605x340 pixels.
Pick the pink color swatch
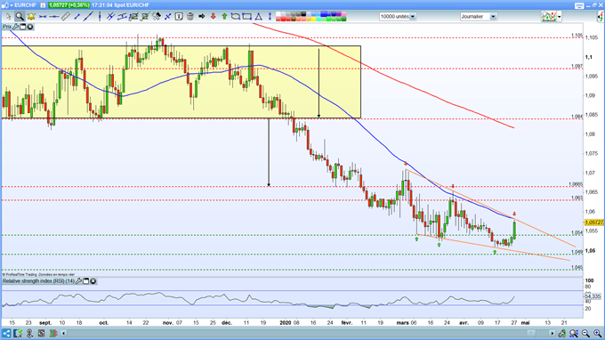[343, 14]
